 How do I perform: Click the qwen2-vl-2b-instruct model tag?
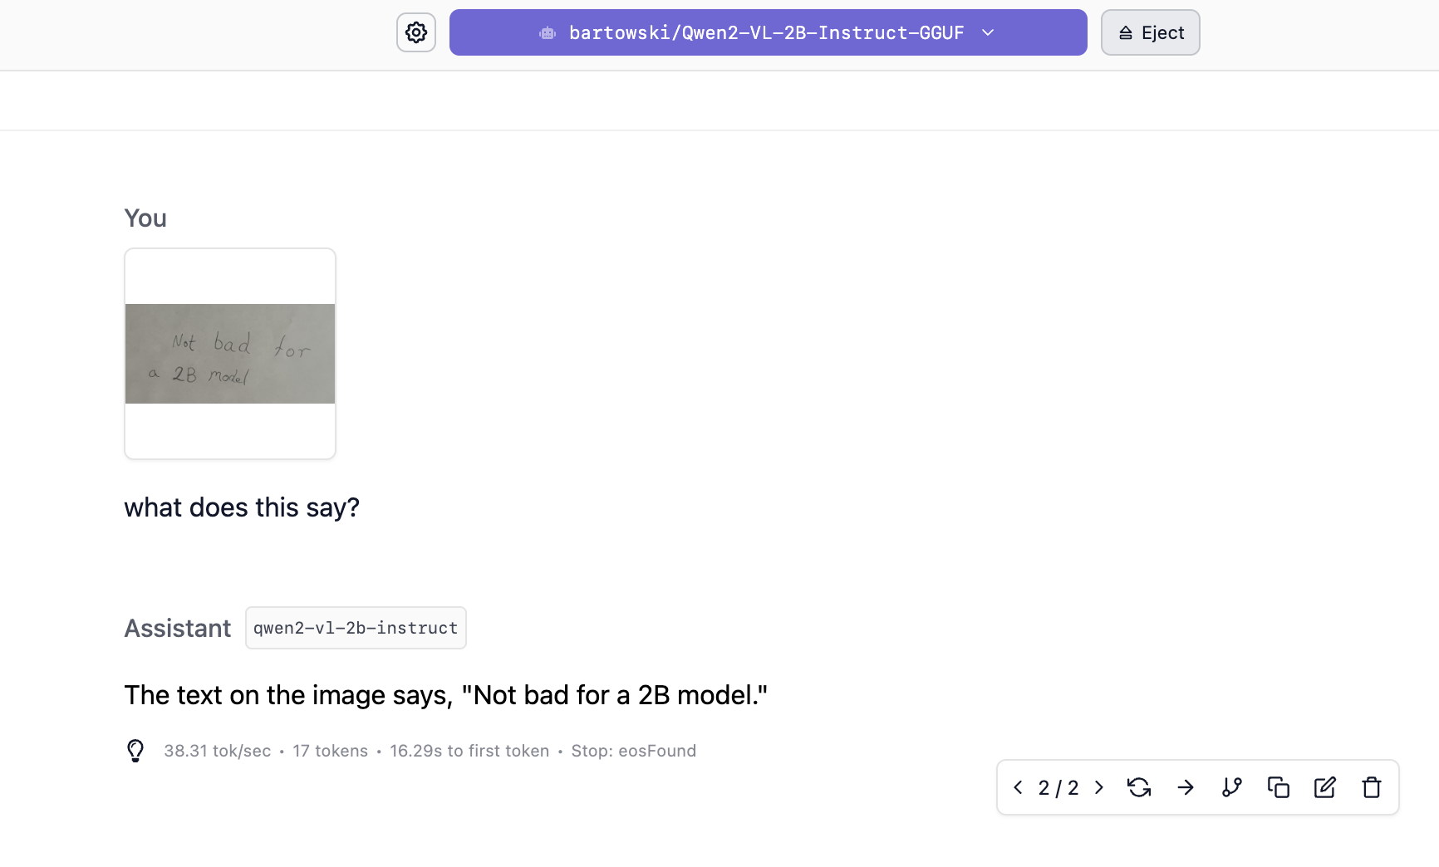click(x=356, y=628)
